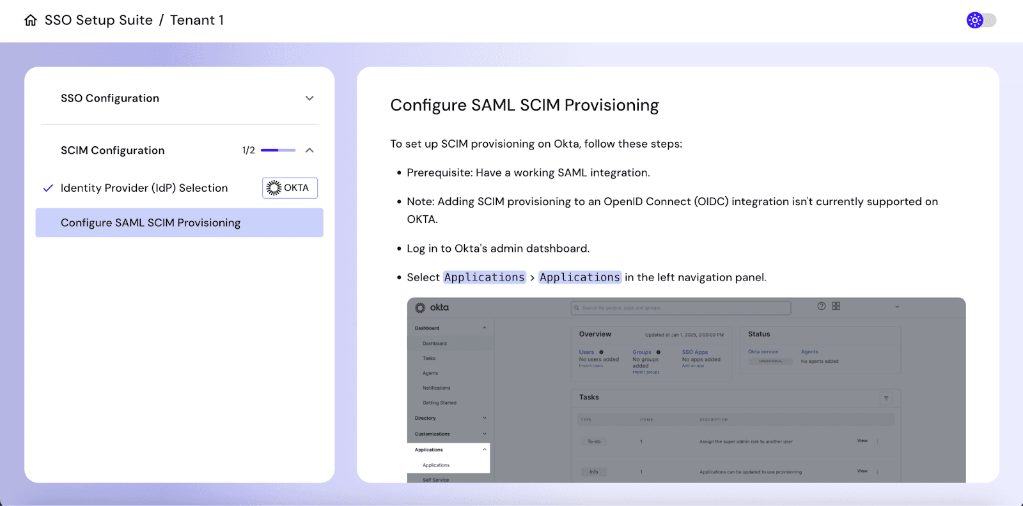Open the Identity Provider (IdP) Selection step

tap(144, 188)
